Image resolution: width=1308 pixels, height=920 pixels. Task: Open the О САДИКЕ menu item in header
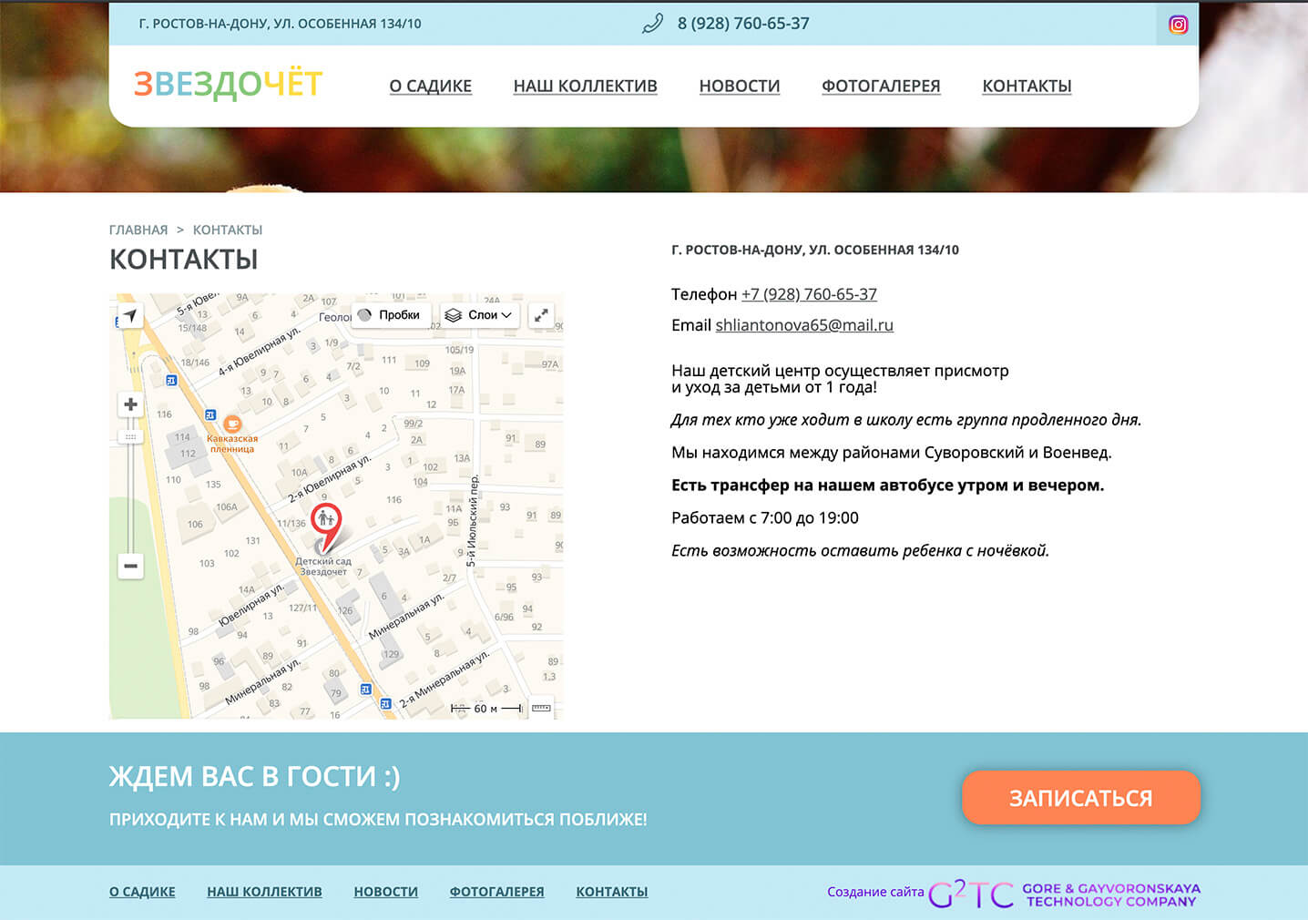(x=430, y=86)
